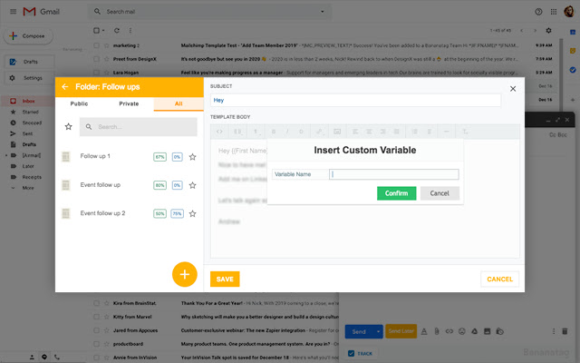Click the yellow plus add template button
This screenshot has width=580, height=363.
(x=184, y=273)
